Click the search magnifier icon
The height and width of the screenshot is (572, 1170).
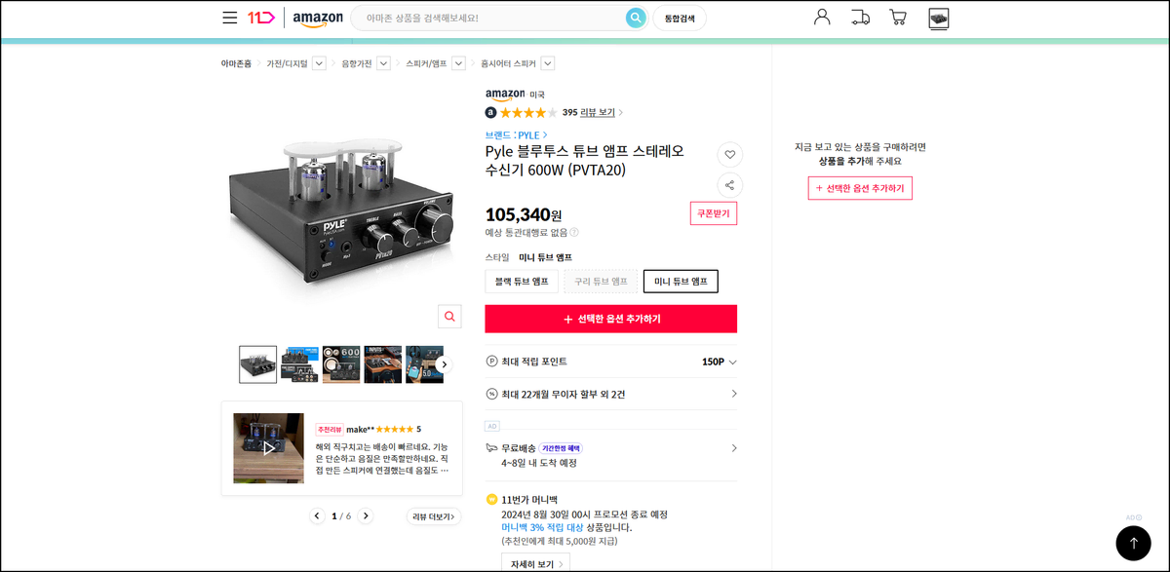click(x=636, y=18)
